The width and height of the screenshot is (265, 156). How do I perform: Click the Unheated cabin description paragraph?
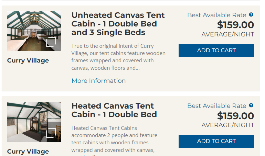coord(118,57)
